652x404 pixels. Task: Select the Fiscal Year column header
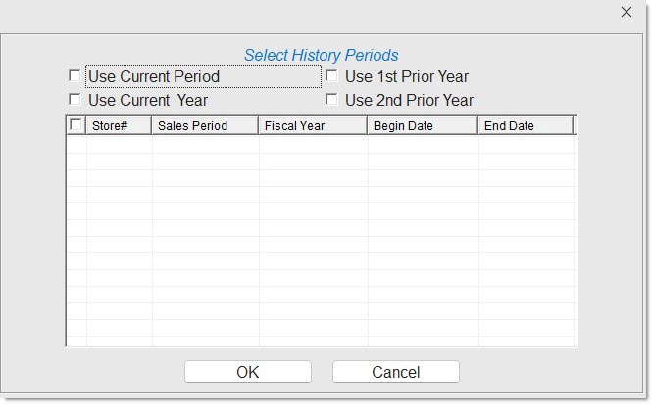(x=313, y=126)
